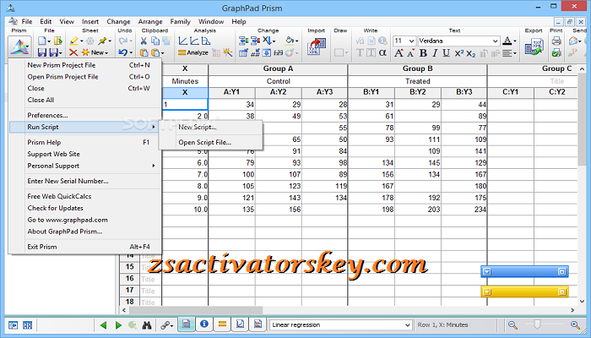Image resolution: width=591 pixels, height=338 pixels.
Task: Click the Export icon
Action: click(534, 46)
